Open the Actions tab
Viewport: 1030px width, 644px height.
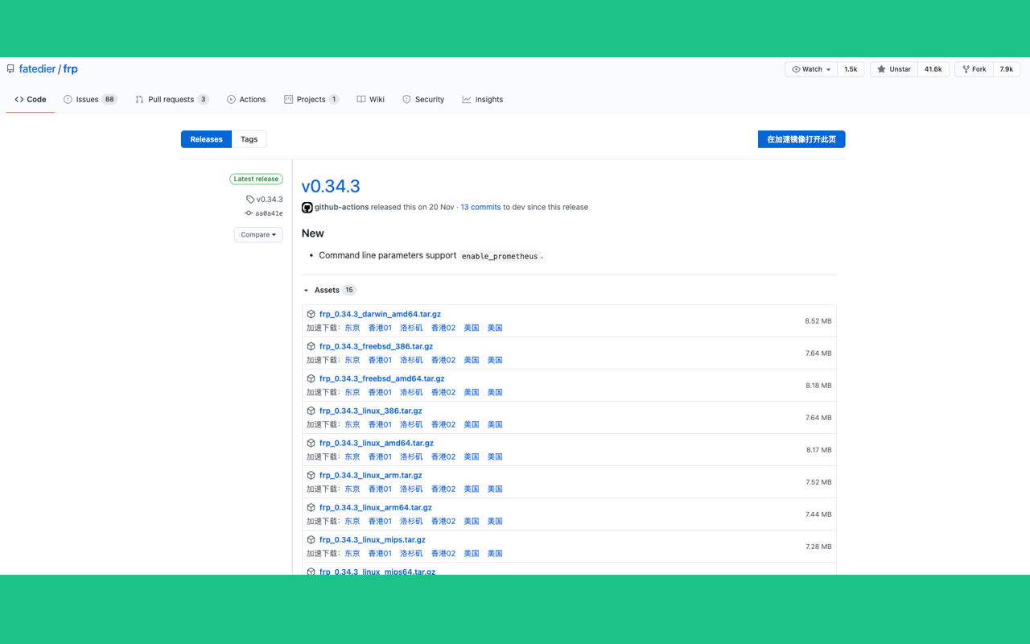tap(246, 100)
